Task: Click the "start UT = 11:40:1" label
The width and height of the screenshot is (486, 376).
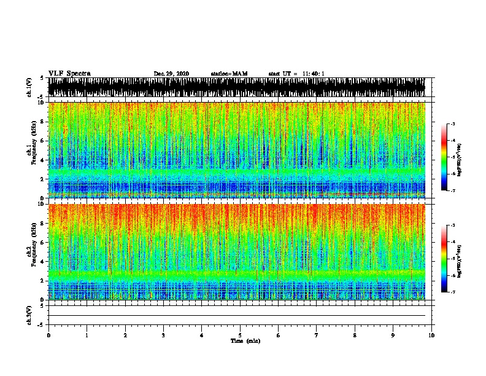Action: pyautogui.click(x=296, y=74)
